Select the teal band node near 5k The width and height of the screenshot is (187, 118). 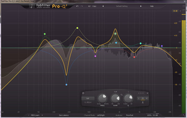click(x=141, y=43)
